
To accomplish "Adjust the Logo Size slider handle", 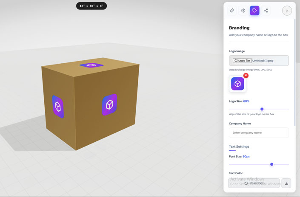I will (x=262, y=109).
